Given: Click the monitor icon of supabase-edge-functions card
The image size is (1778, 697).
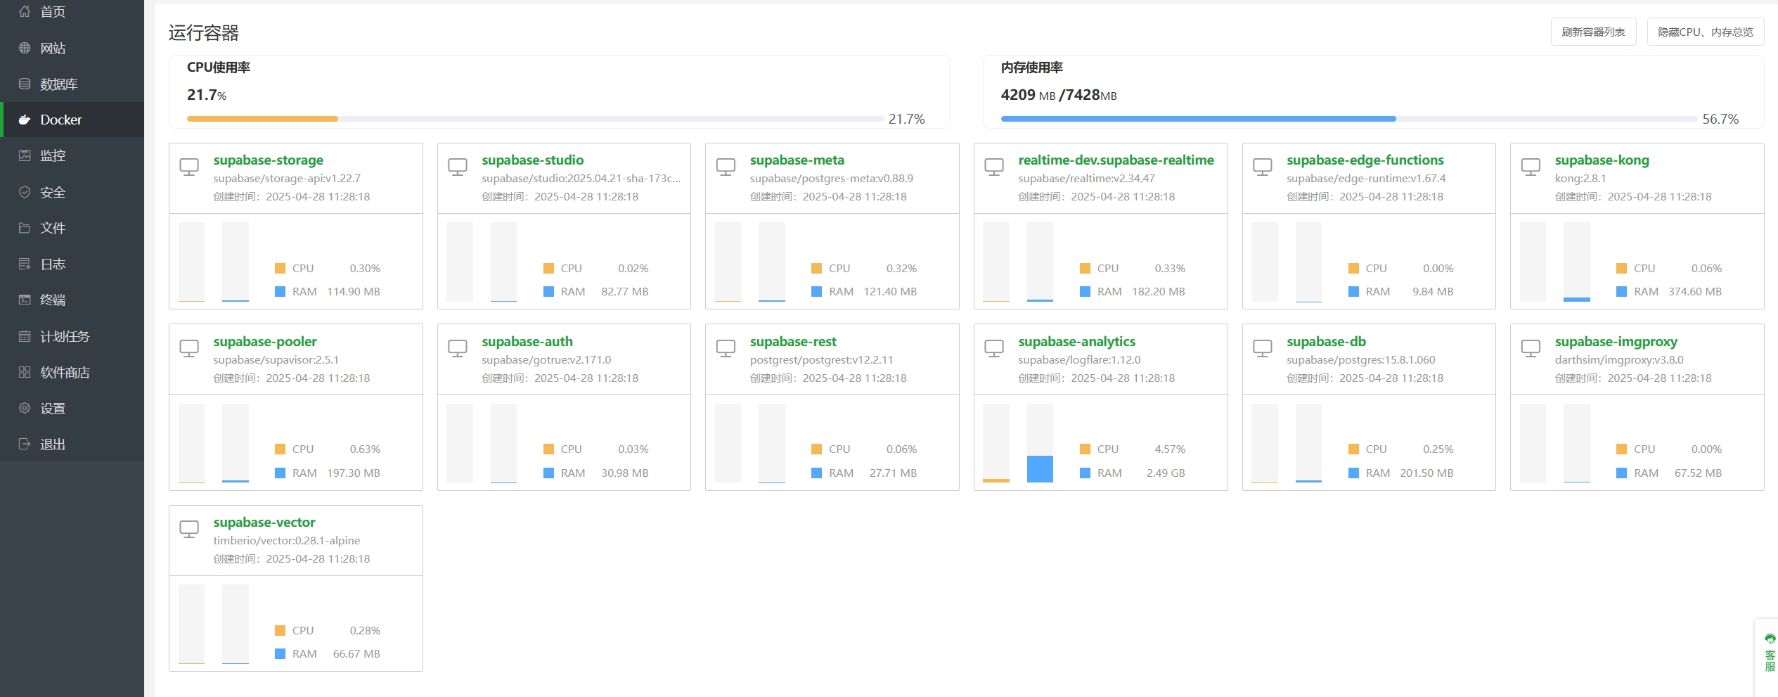Looking at the screenshot, I should [x=1263, y=167].
